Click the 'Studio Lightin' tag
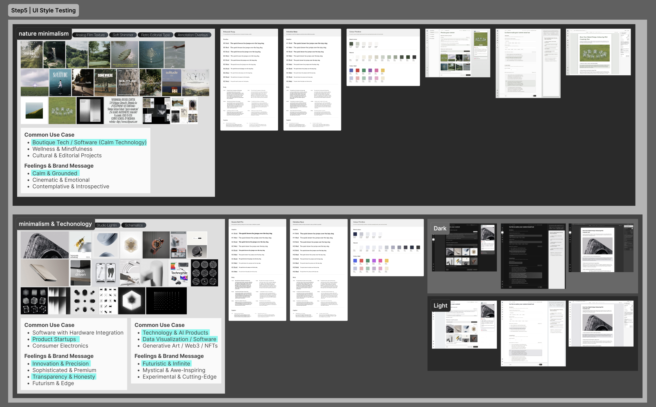This screenshot has height=407, width=656. coord(107,225)
